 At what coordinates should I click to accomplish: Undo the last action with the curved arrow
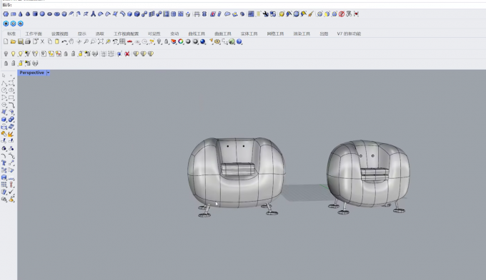pyautogui.click(x=64, y=41)
